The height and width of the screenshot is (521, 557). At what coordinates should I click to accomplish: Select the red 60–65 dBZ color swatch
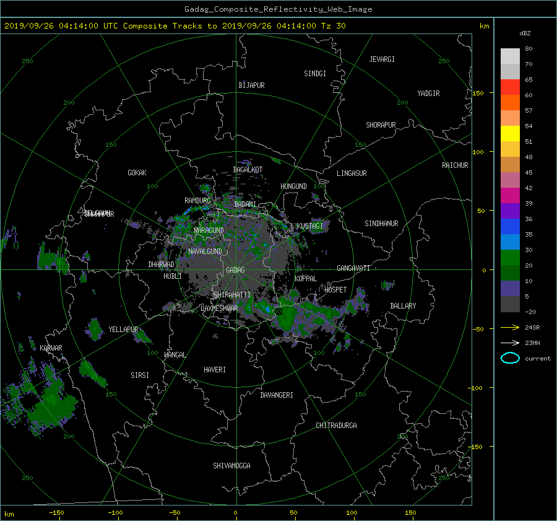pyautogui.click(x=510, y=87)
